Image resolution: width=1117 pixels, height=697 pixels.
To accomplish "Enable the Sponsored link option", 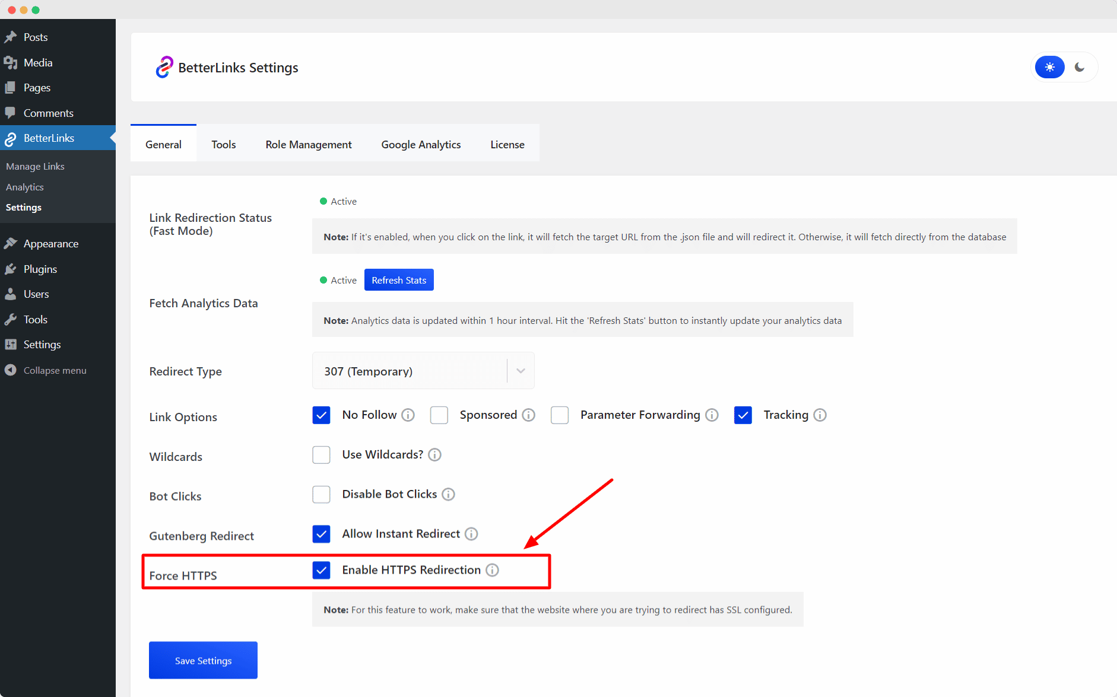I will (439, 415).
